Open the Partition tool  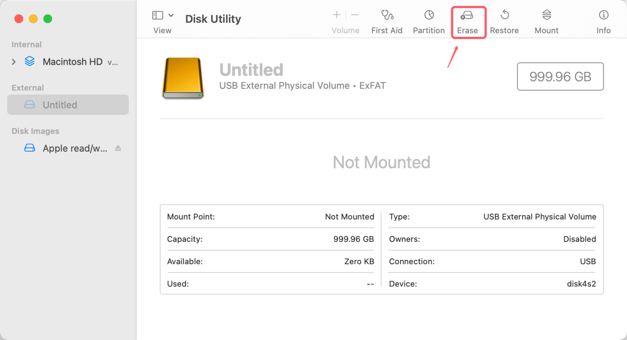pyautogui.click(x=429, y=20)
